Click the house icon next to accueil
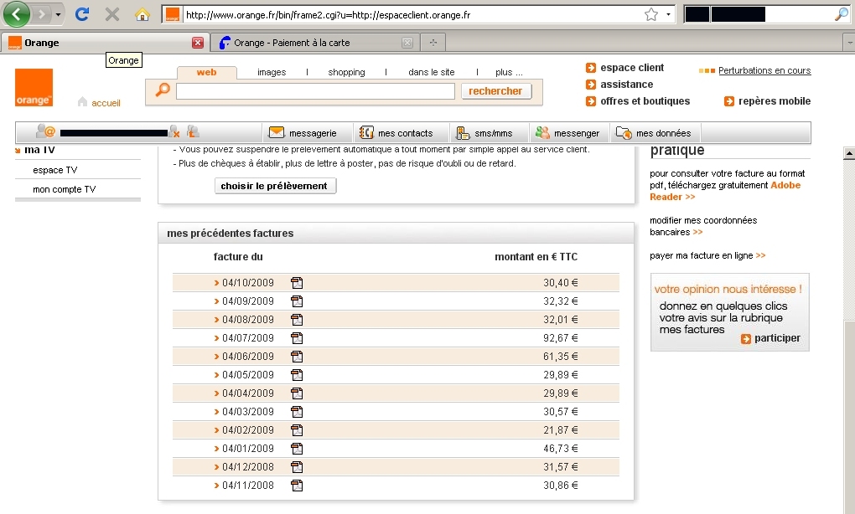The width and height of the screenshot is (855, 514). coord(82,102)
